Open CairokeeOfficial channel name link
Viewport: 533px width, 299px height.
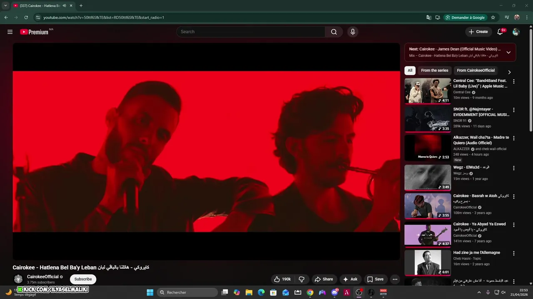(43, 277)
